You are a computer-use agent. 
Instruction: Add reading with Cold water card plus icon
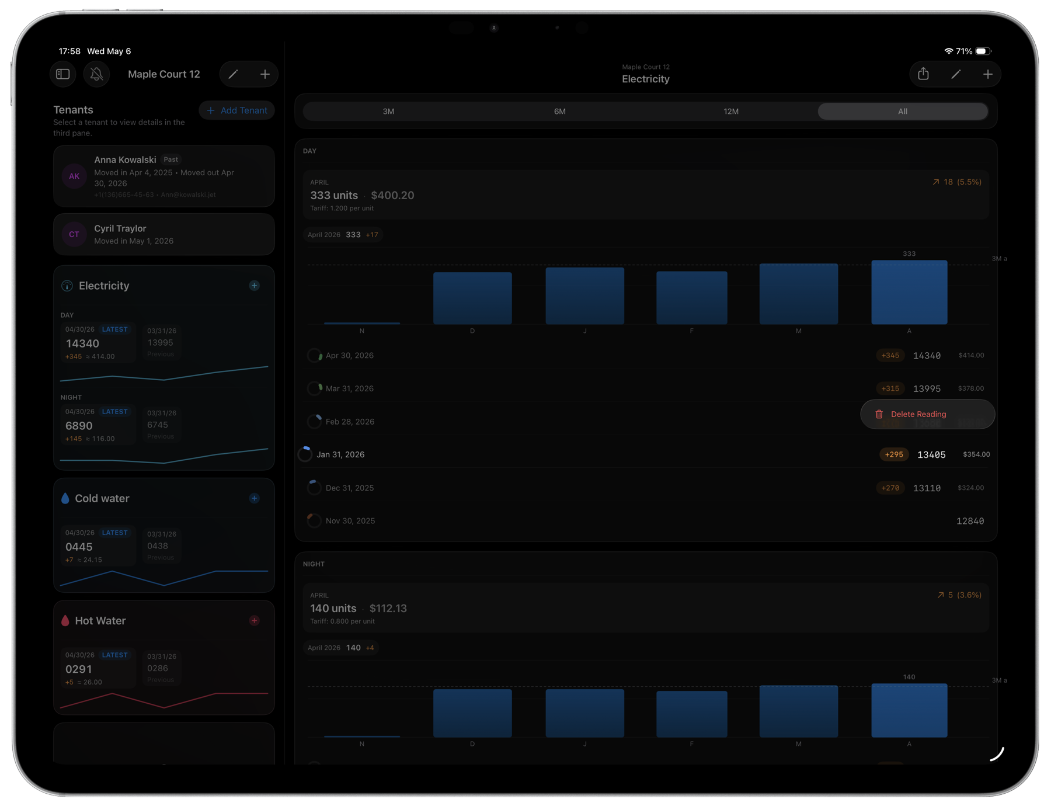tap(255, 498)
